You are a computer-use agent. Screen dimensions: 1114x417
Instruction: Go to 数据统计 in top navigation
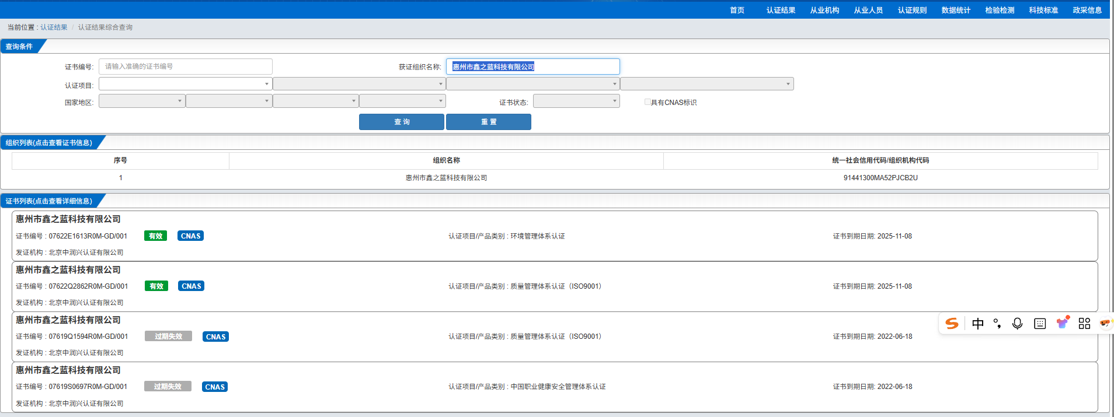pos(956,10)
